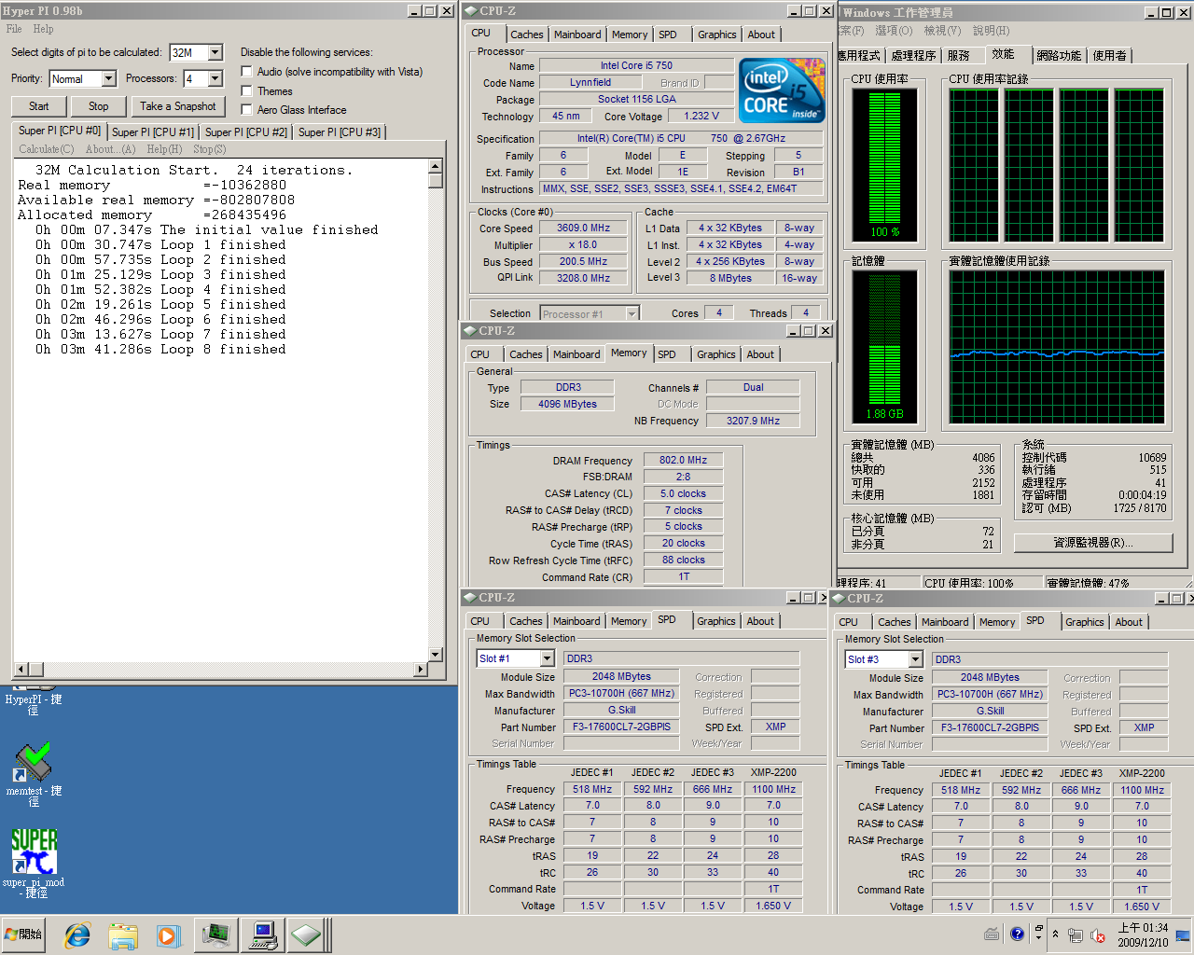Click the 'Loop 8 finished' output line
The image size is (1194, 955).
[160, 349]
